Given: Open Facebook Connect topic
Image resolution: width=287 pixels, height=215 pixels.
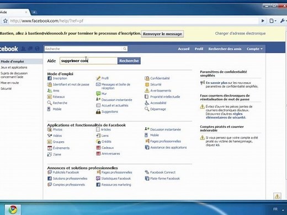Looking at the screenshot, I should (163, 173).
